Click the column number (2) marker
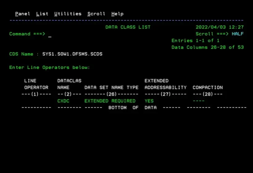Screen dimensions: 253x173 tap(68, 94)
